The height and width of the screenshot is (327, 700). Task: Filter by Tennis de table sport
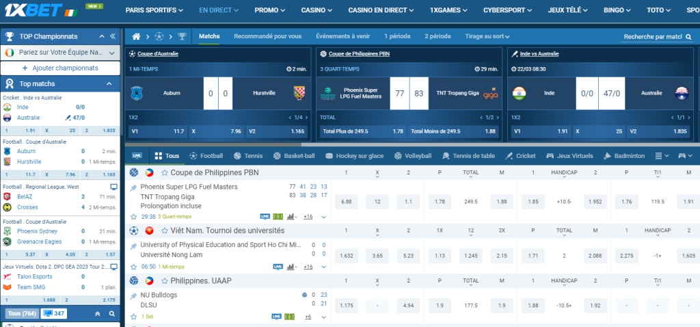click(x=468, y=156)
